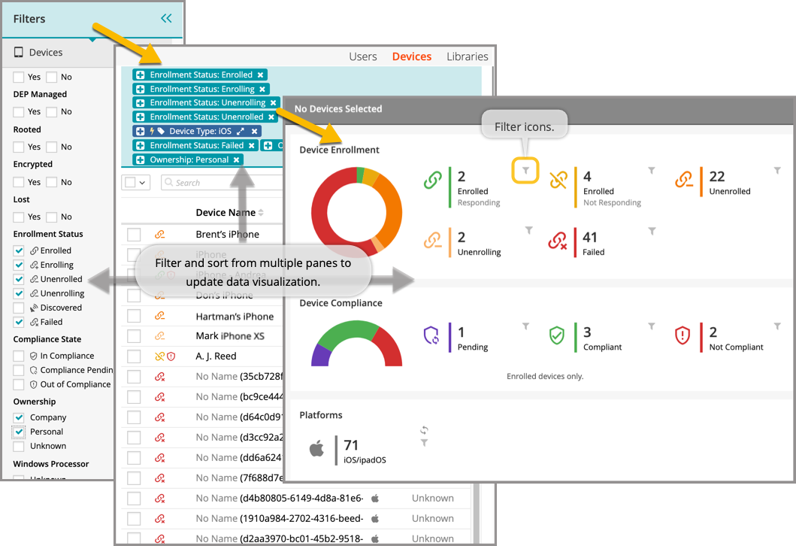The height and width of the screenshot is (546, 796).
Task: Remove the Ownership: Personal filter tag
Action: click(236, 160)
